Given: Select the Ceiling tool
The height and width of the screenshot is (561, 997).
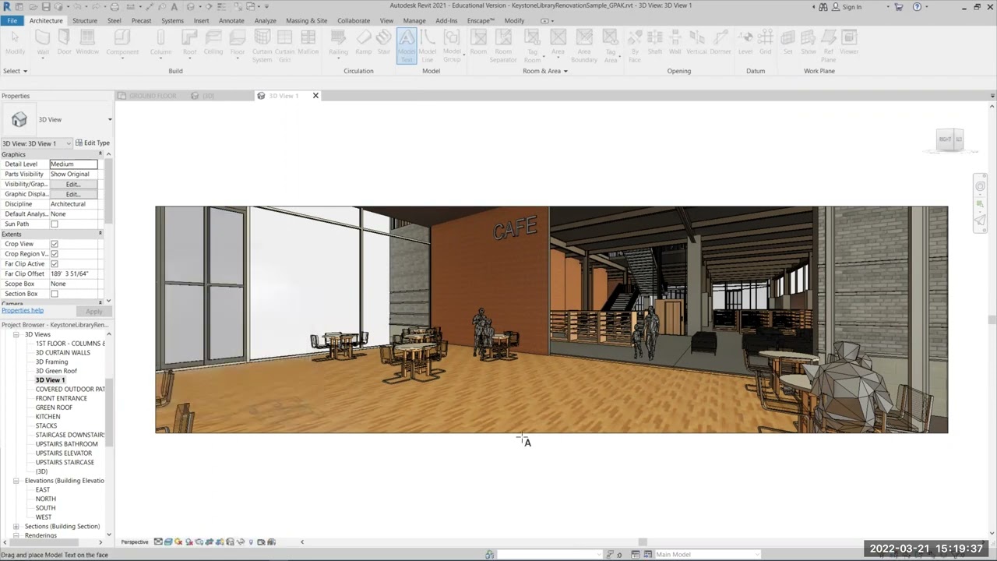Looking at the screenshot, I should [213, 42].
